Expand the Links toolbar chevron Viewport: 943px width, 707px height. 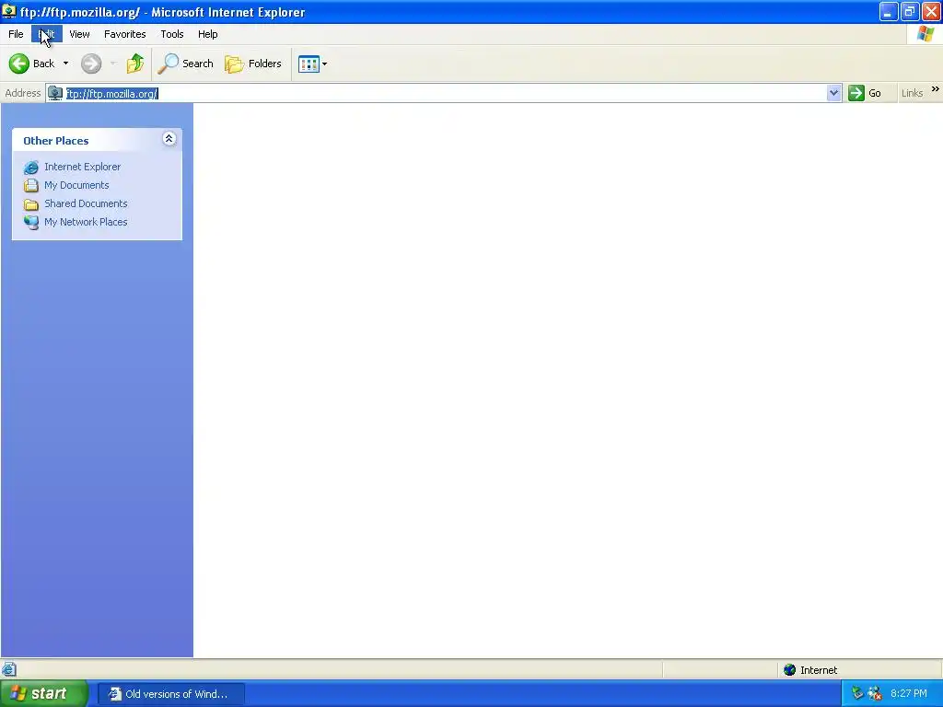[x=936, y=89]
